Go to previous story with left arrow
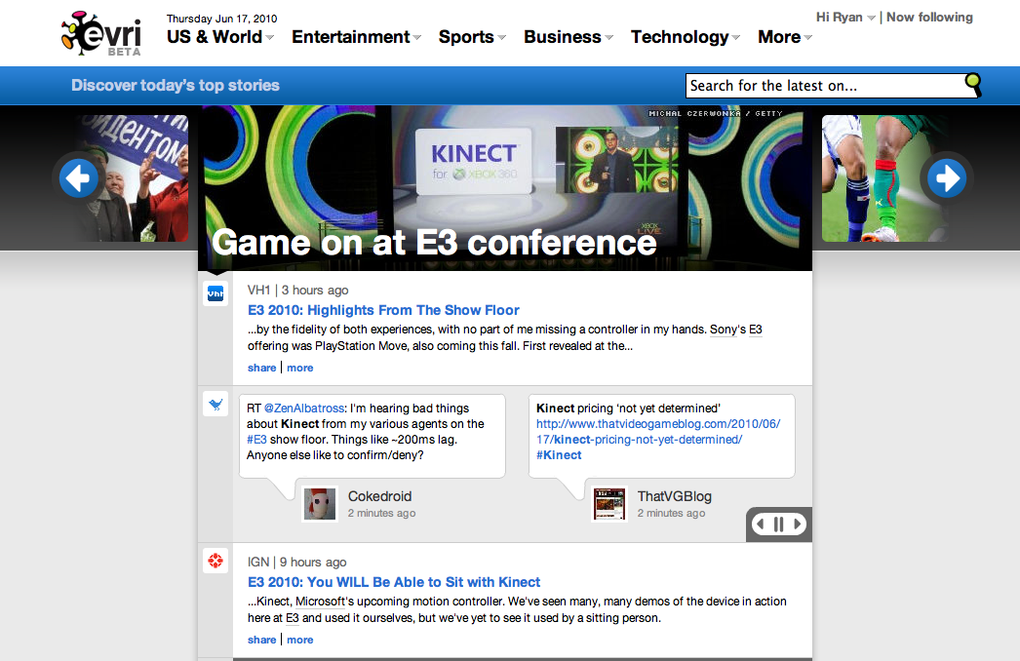1020x661 pixels. point(79,177)
